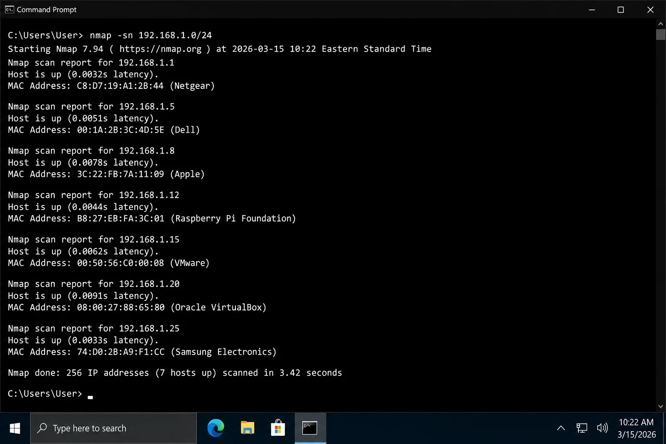The image size is (666, 444).
Task: Open Microsoft Store from the taskbar
Action: 278,428
